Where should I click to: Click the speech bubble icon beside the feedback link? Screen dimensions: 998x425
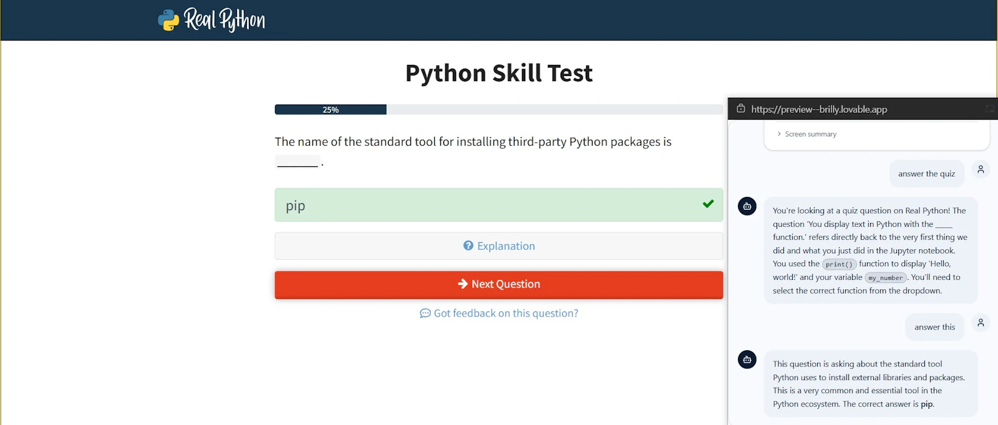click(425, 313)
